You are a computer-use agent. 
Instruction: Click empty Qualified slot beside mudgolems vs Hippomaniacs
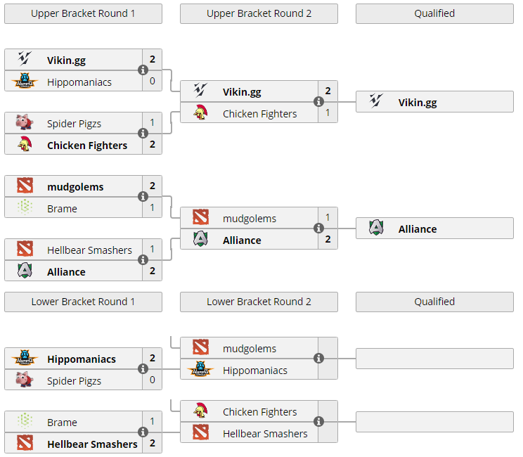tap(434, 359)
